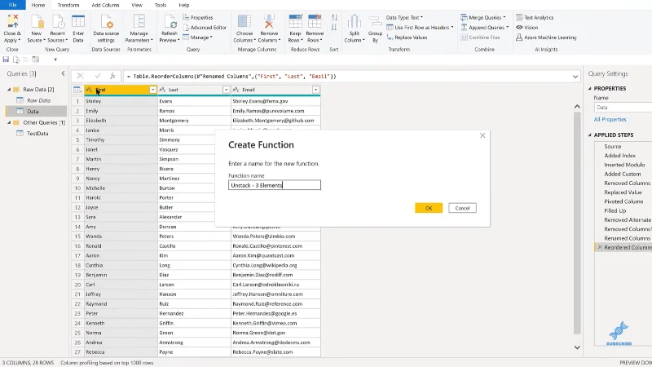Click the Save icon in quick access toolbar
The width and height of the screenshot is (652, 367).
(6, 60)
